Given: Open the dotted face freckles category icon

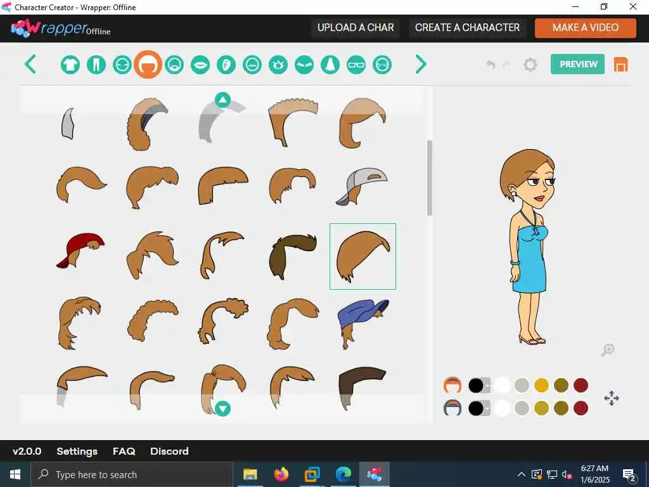Looking at the screenshot, I should (x=382, y=65).
